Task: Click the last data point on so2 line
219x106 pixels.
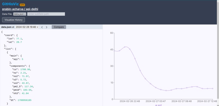Action: tap(212, 89)
